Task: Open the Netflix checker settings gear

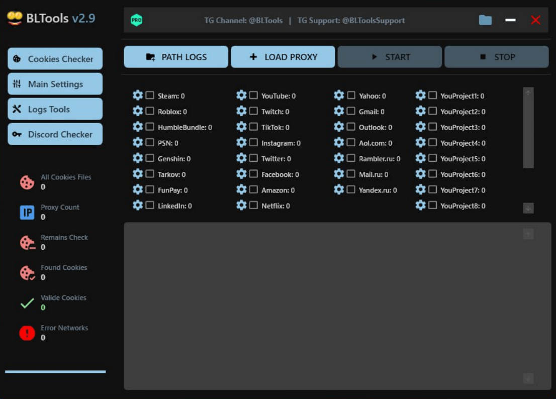Action: point(242,206)
